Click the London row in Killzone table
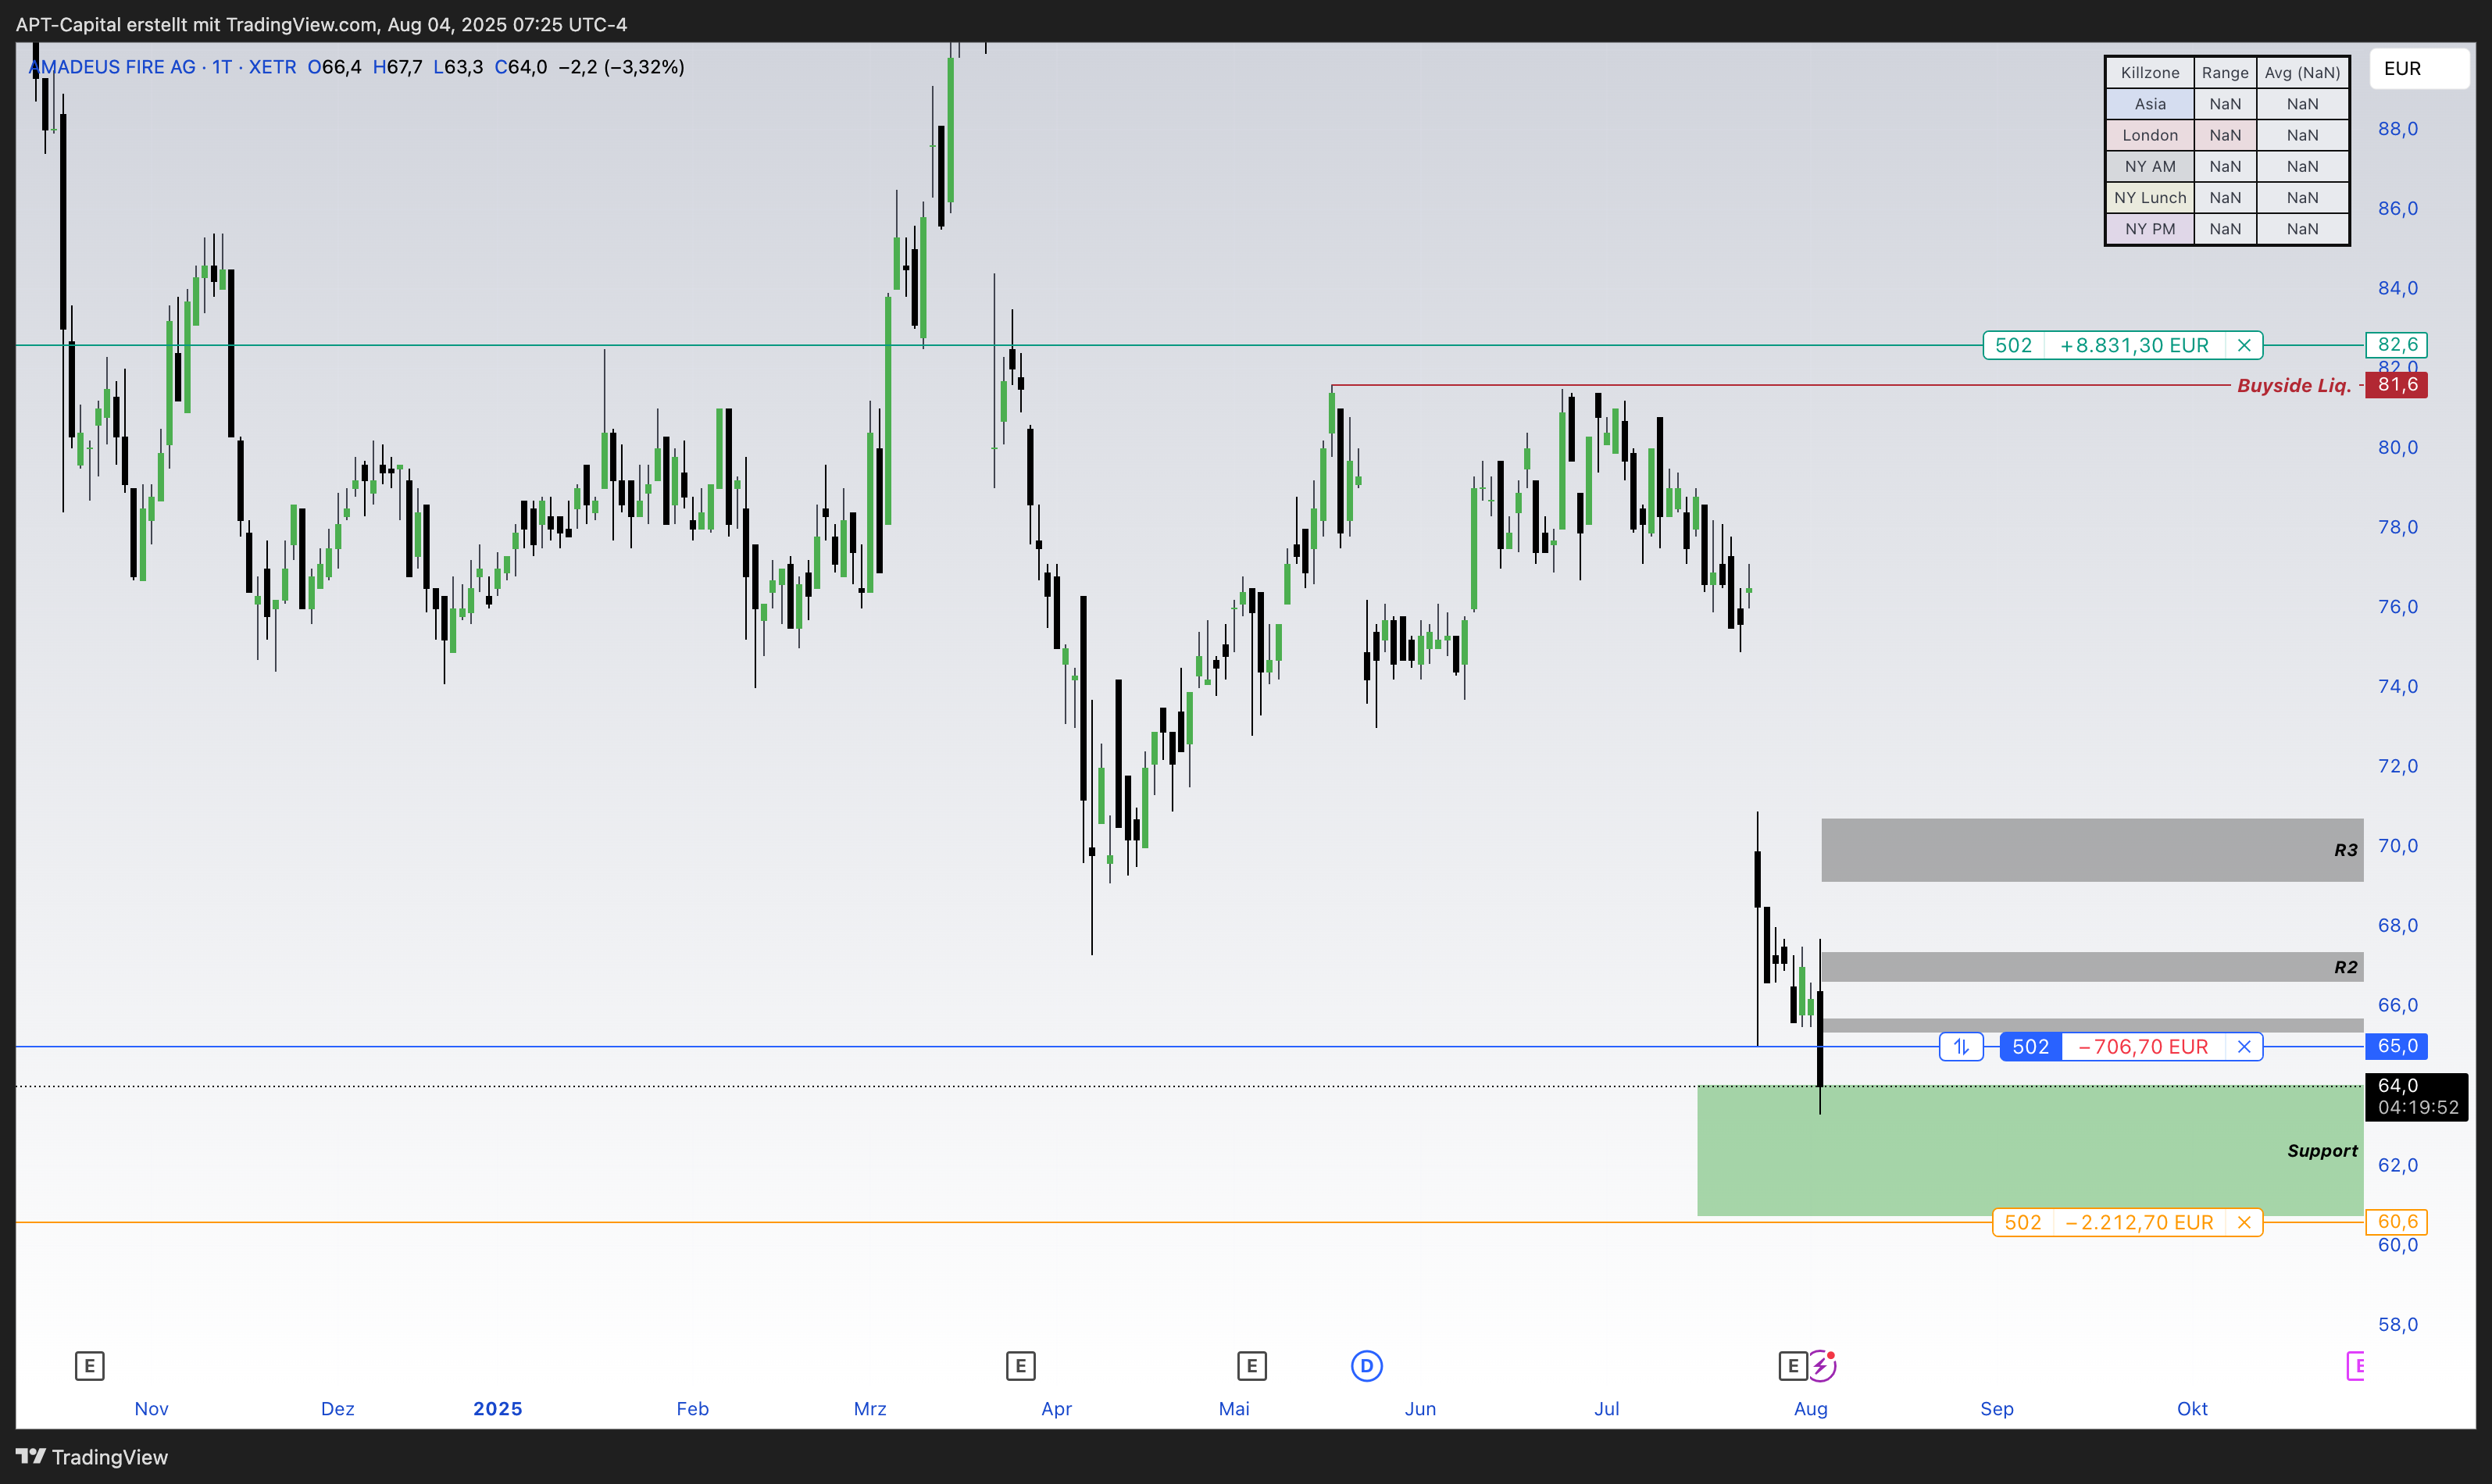 [2227, 135]
